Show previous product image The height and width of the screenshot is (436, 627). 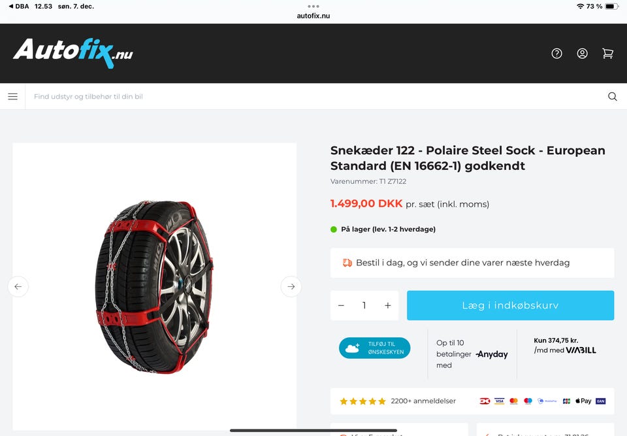pyautogui.click(x=18, y=286)
